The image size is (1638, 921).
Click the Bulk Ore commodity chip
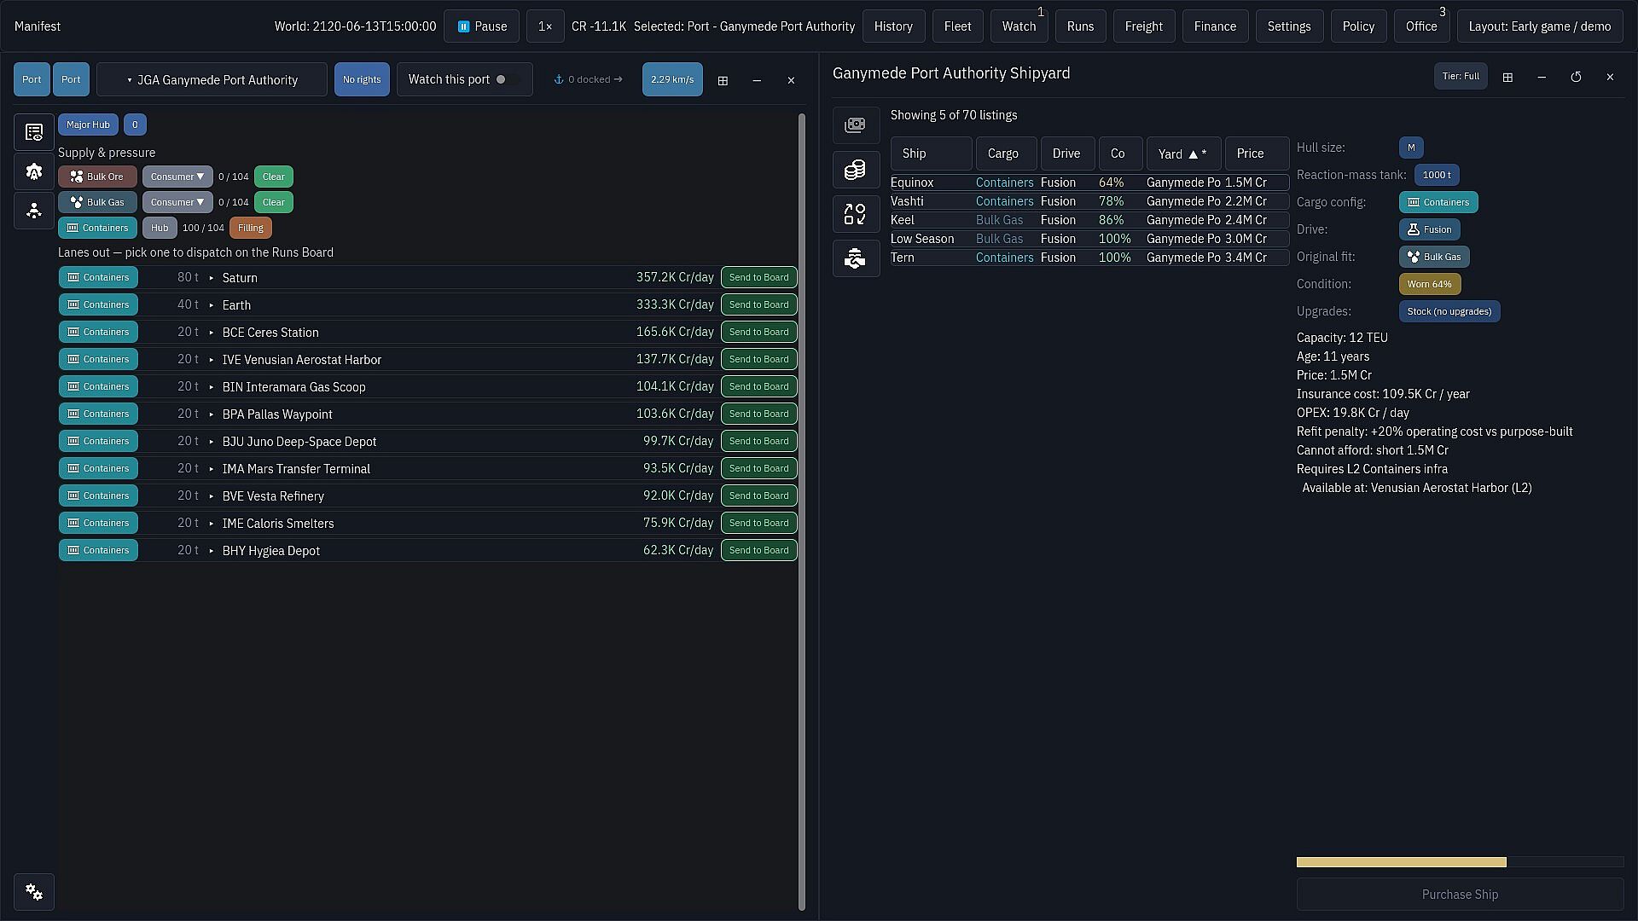pos(97,177)
